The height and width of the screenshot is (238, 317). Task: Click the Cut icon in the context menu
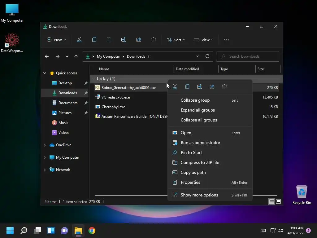pos(175,87)
